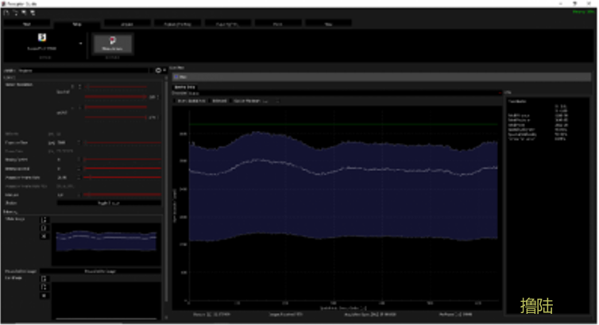The height and width of the screenshot is (325, 599).
Task: Click the X icon to clear the lower reference image
Action: 44,296
